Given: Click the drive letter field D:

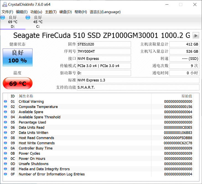Looking at the screenshot, I should 104,73.
